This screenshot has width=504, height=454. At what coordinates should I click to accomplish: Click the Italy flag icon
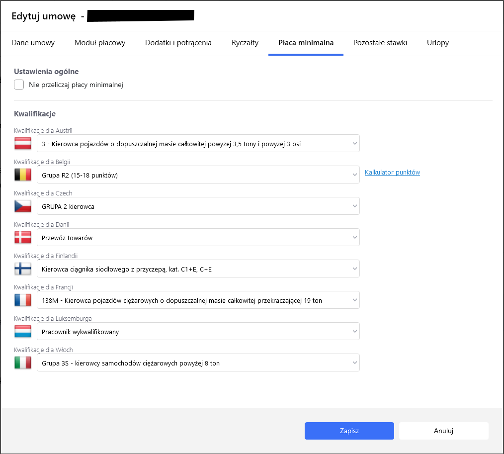pos(23,363)
